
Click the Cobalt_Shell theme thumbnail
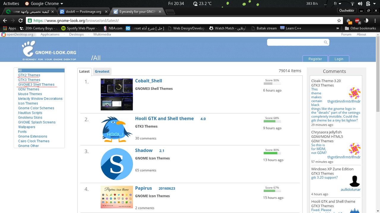click(x=117, y=94)
